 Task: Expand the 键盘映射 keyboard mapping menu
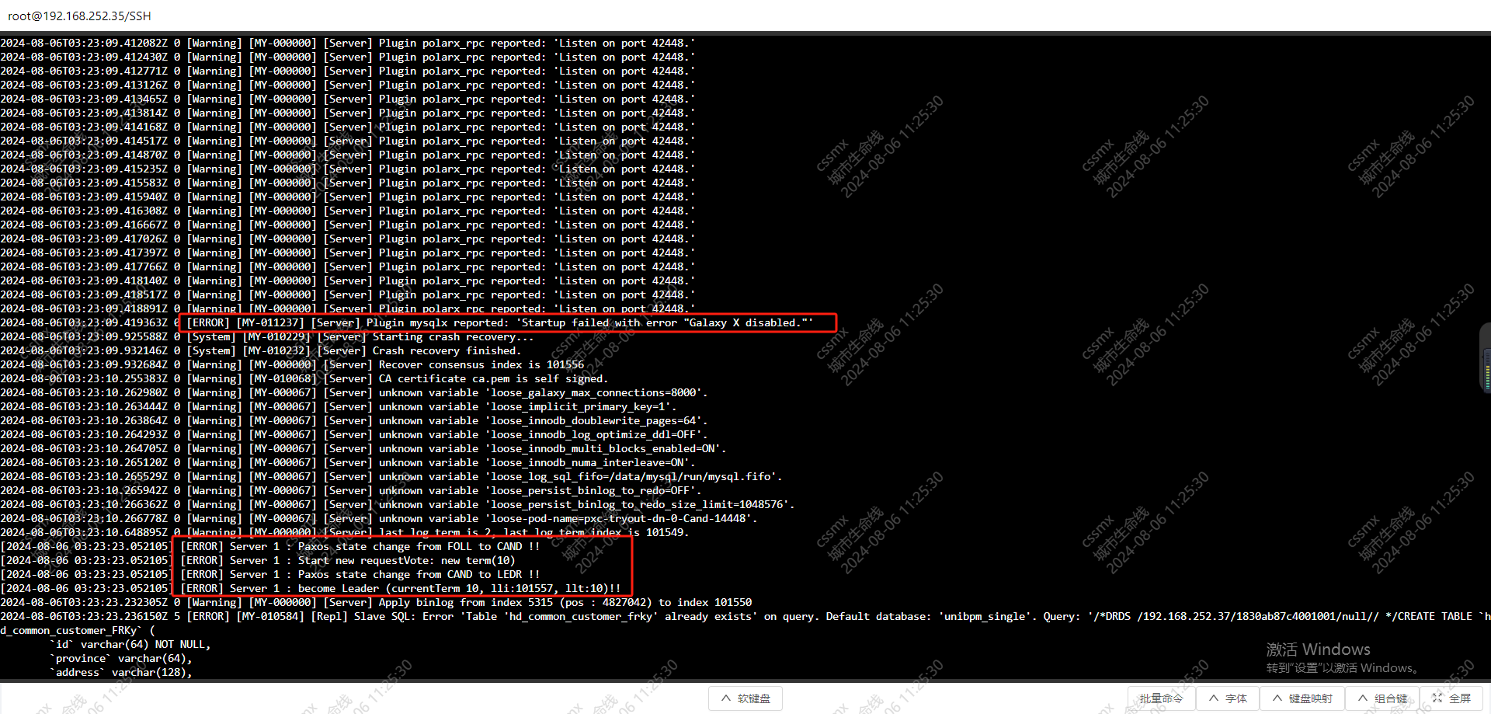tap(1301, 698)
